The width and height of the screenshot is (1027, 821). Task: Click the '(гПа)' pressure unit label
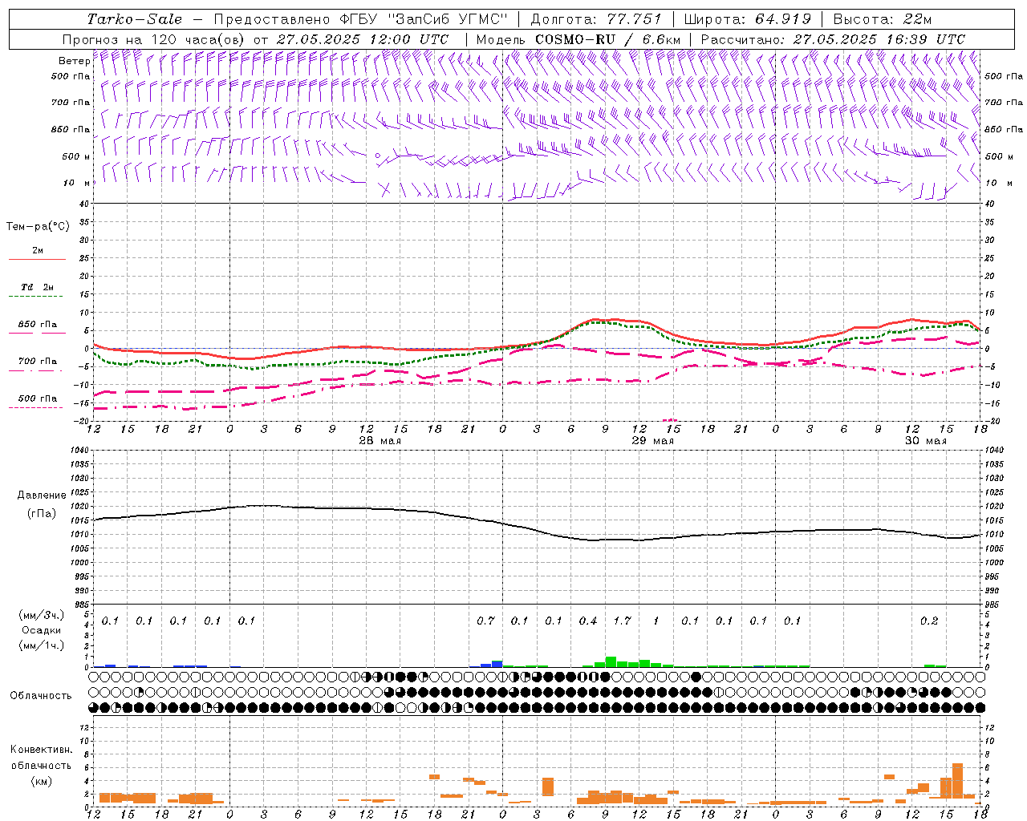click(41, 514)
